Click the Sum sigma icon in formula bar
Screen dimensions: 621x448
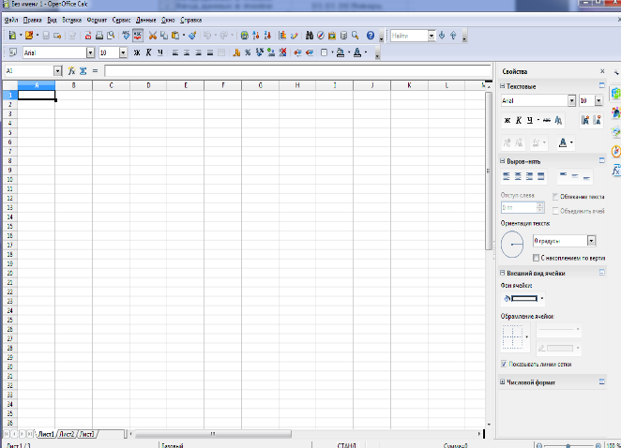coord(83,71)
